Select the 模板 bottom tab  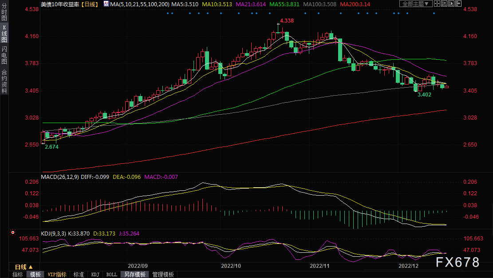35,274
